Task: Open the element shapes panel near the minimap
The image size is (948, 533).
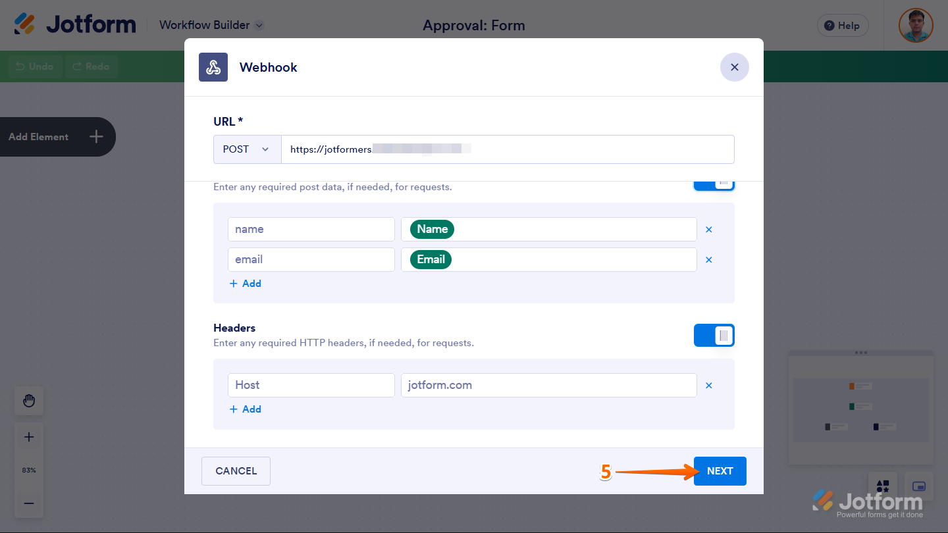Action: point(882,485)
